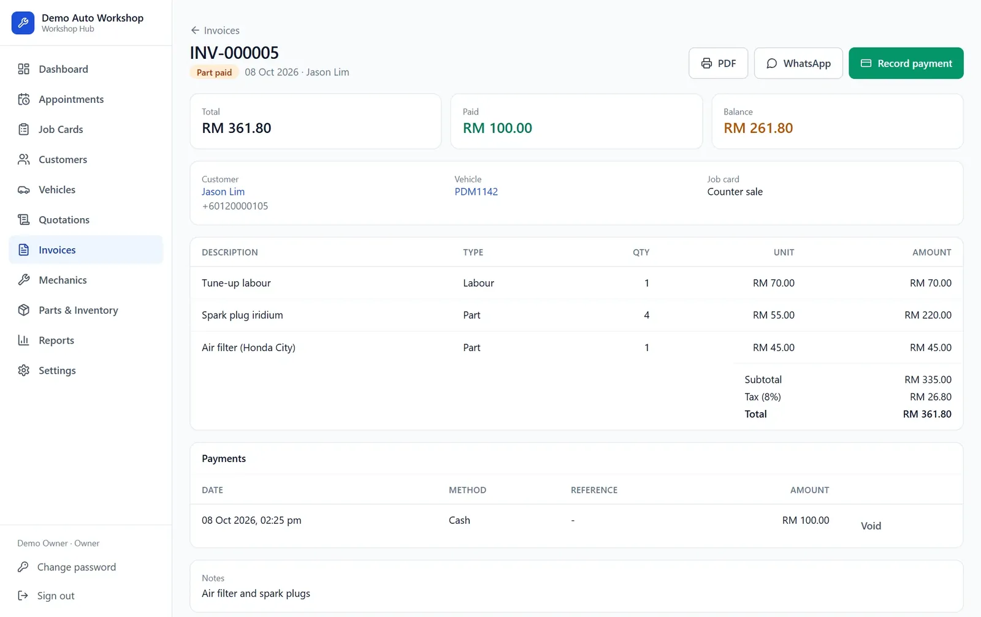Viewport: 981px width, 617px height.
Task: Click the Tune-up labour description
Action: pyautogui.click(x=236, y=283)
